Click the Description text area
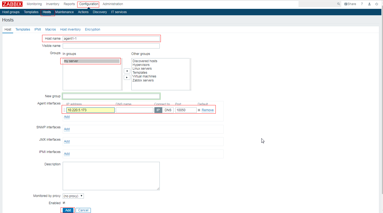383x213 pixels. [x=111, y=176]
